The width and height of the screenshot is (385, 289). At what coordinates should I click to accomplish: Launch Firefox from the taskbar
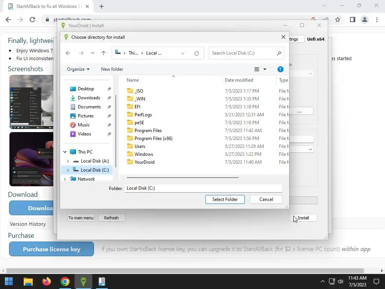(x=46, y=281)
